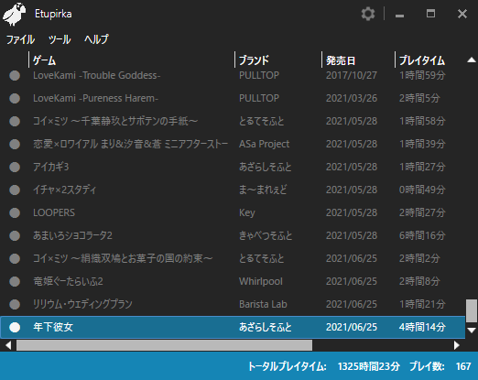The width and height of the screenshot is (478, 380).
Task: Click the Whirlpool brand cell
Action: 261,281
